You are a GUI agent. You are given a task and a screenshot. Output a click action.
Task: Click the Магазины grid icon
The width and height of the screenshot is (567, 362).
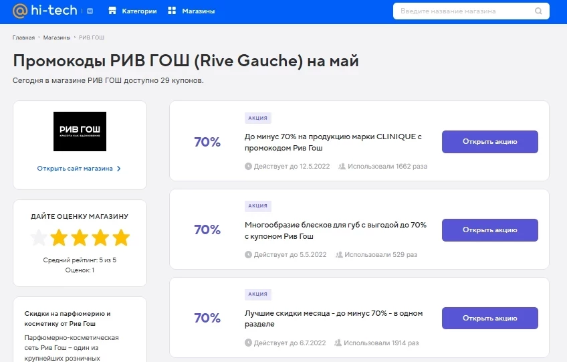pyautogui.click(x=172, y=11)
